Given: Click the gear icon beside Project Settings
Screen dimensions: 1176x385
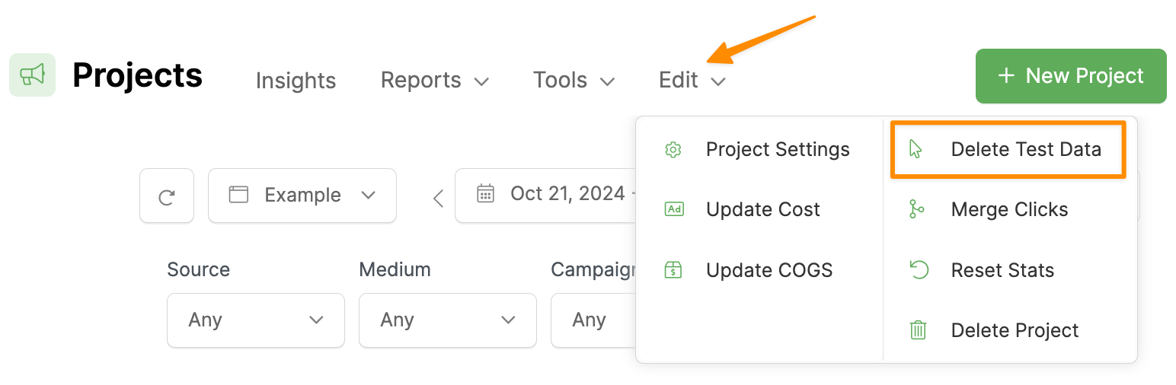Looking at the screenshot, I should 673,149.
